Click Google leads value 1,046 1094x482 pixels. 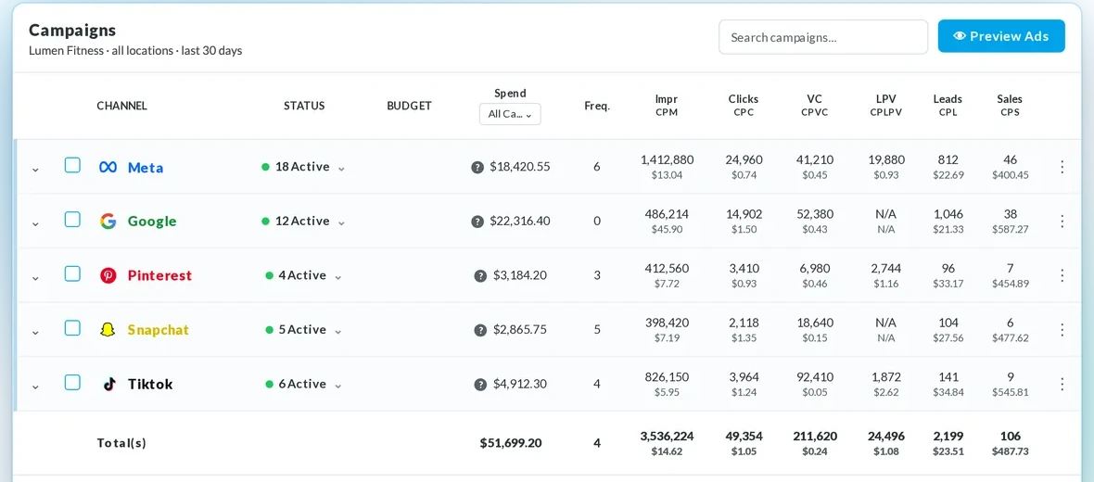(x=948, y=214)
